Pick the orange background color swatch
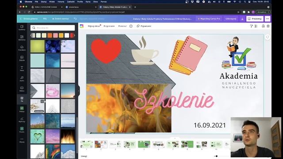 pyautogui.click(x=50, y=35)
